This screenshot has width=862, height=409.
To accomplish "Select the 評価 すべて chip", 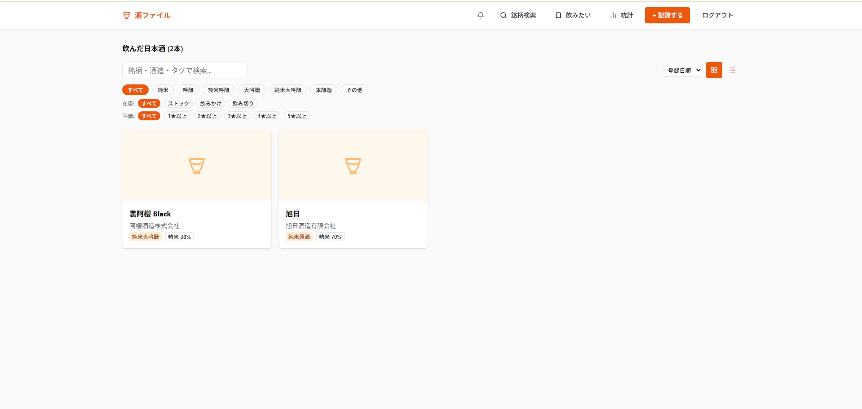I will [x=149, y=116].
